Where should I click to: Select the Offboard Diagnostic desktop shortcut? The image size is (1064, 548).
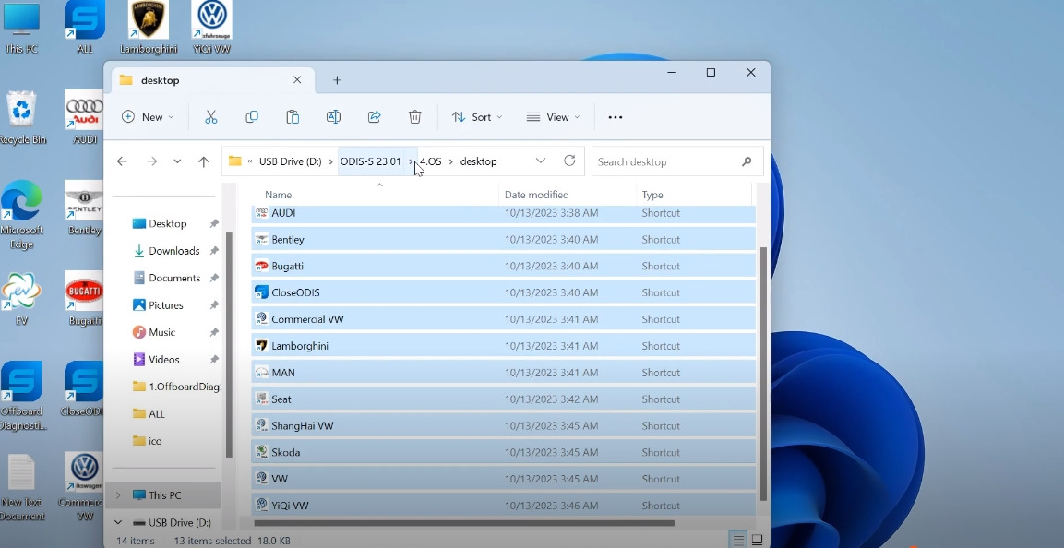[x=22, y=397]
